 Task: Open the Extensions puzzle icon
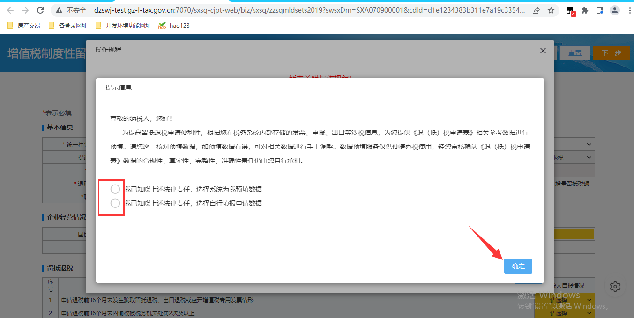coord(585,10)
